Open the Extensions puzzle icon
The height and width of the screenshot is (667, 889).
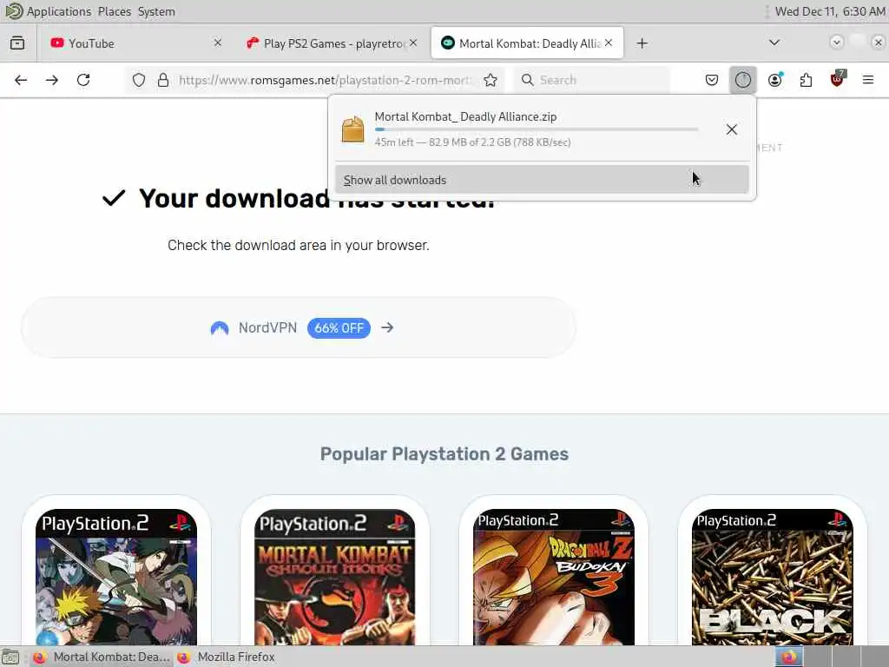click(x=806, y=80)
